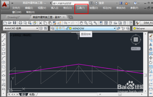
Task: Toggle WINDOW layer on/off lightbulb
Action: [57, 28]
